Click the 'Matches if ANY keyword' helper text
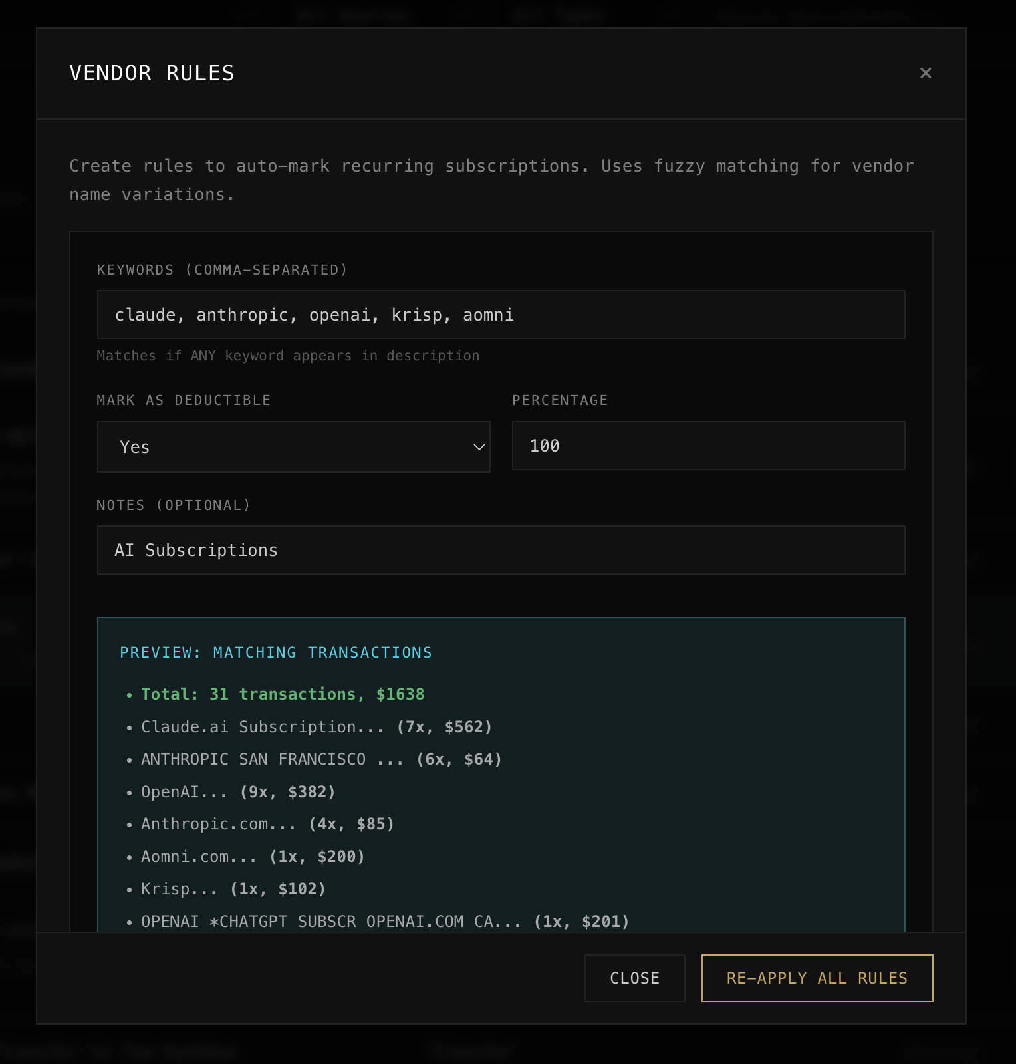Screen dimensions: 1016x1064 (x=288, y=356)
